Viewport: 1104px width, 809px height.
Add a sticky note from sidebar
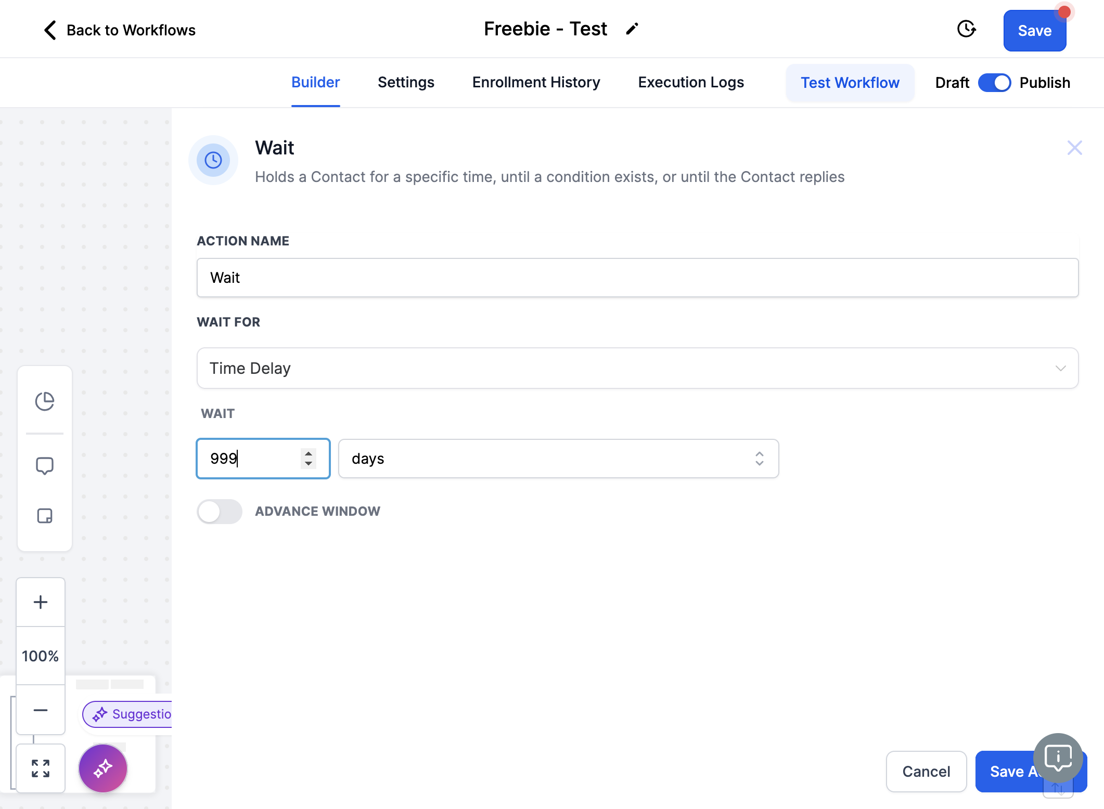tap(45, 516)
